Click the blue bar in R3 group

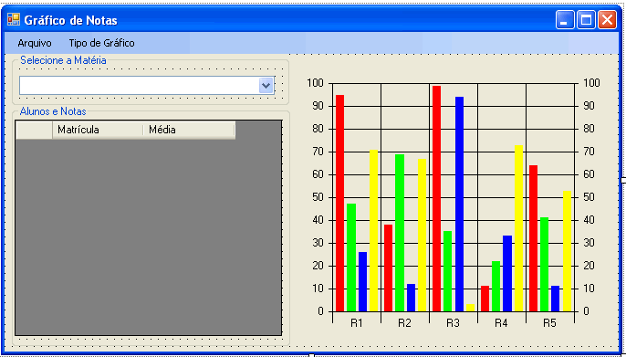pyautogui.click(x=459, y=204)
